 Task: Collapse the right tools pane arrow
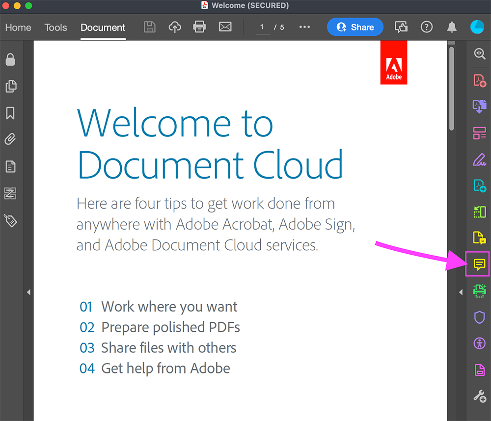(x=461, y=292)
